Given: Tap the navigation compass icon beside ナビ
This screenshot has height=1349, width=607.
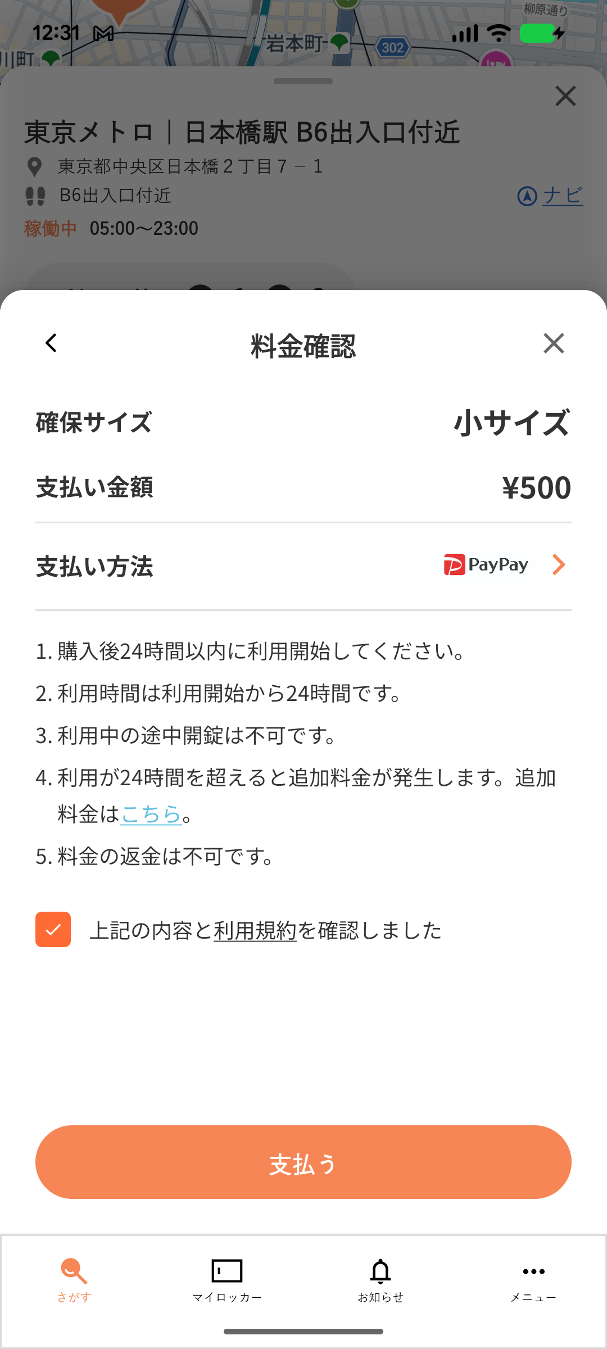Looking at the screenshot, I should click(527, 197).
